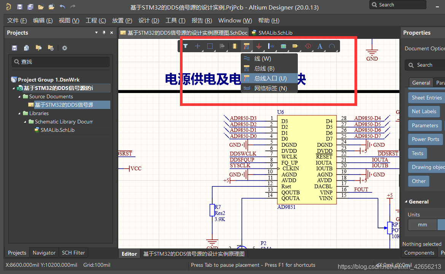Switch to SMALib.SchLib document tab
The image size is (445, 274).
tap(272, 33)
